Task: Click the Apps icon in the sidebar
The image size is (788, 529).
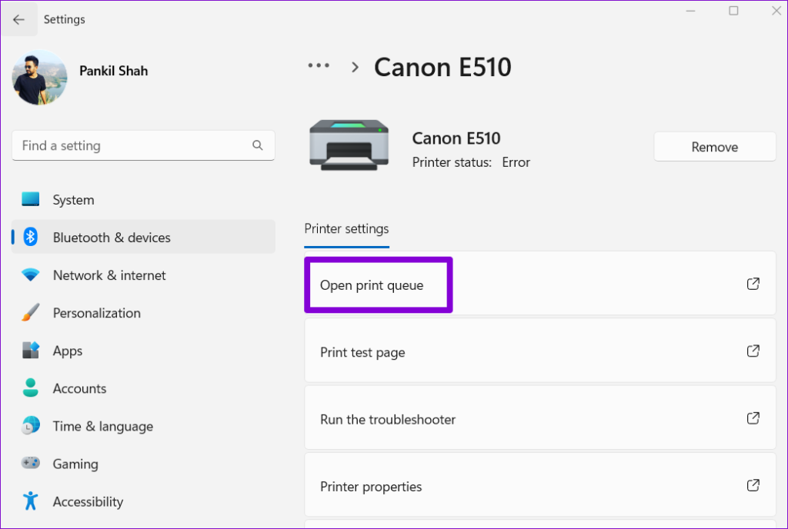Action: point(30,351)
